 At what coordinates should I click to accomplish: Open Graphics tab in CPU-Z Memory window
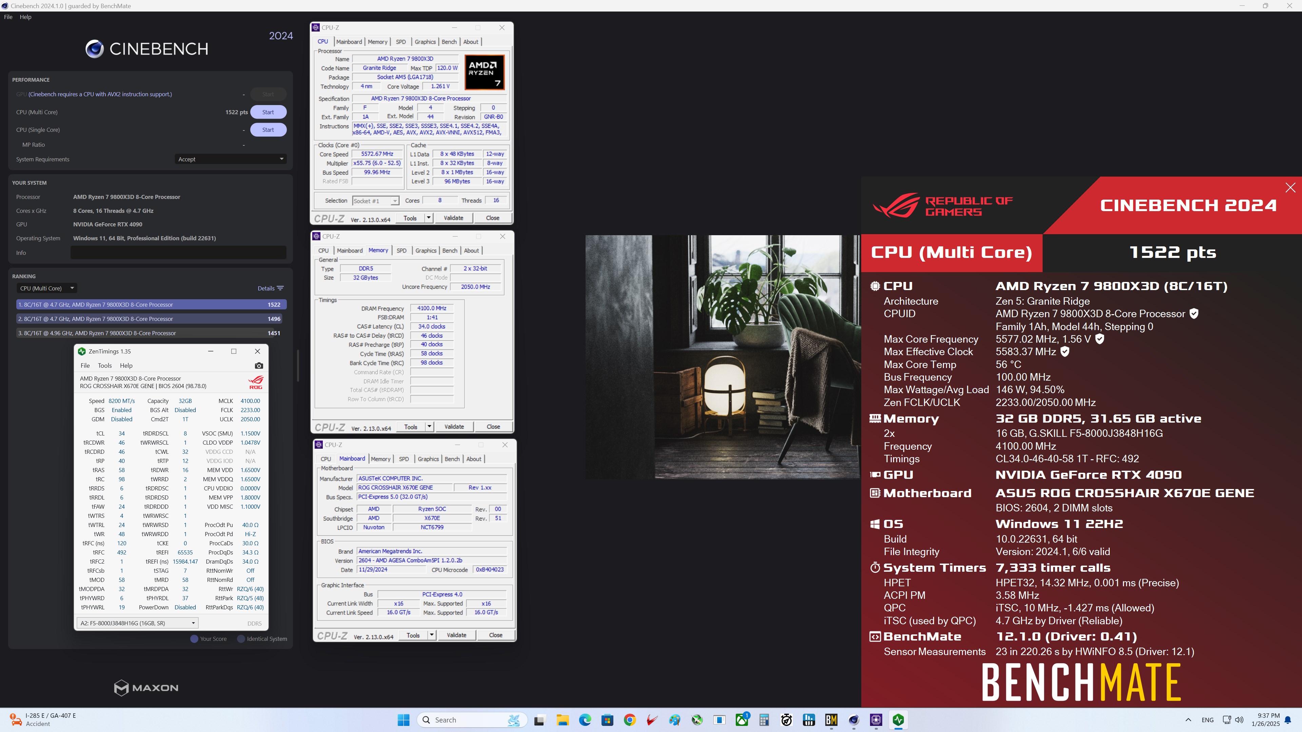[x=426, y=250]
